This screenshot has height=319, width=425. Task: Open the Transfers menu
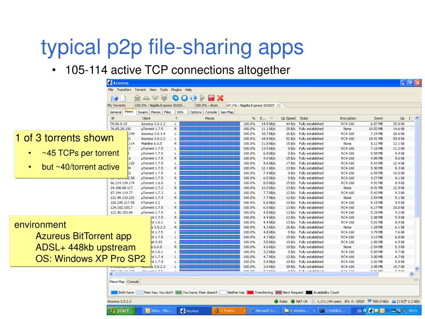[124, 90]
